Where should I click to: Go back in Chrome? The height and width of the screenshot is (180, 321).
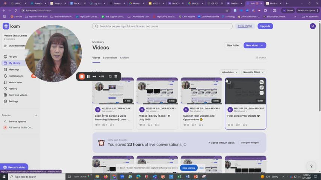[4, 10]
